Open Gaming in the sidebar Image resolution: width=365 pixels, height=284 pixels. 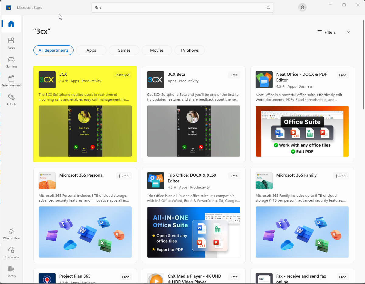(11, 62)
